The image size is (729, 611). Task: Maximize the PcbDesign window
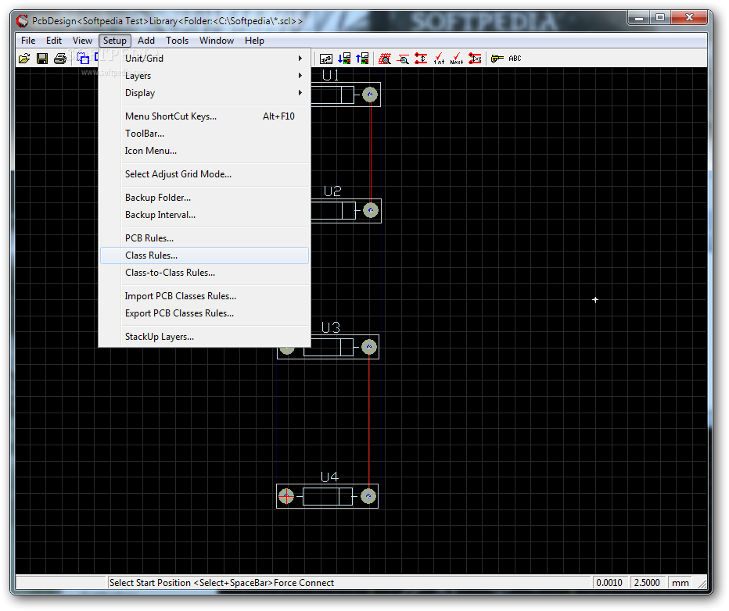point(659,18)
